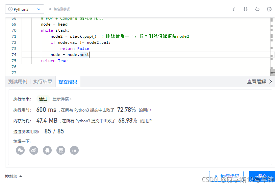Click the curly braces format code icon
The height and width of the screenshot is (186, 279).
pyautogui.click(x=246, y=9)
